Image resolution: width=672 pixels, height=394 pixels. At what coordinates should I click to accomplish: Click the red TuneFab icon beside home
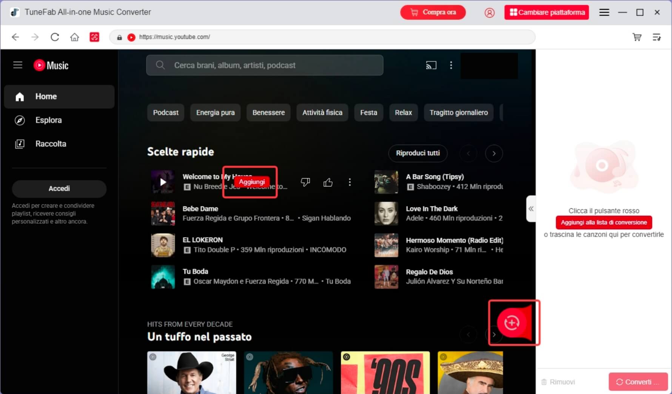tap(94, 37)
